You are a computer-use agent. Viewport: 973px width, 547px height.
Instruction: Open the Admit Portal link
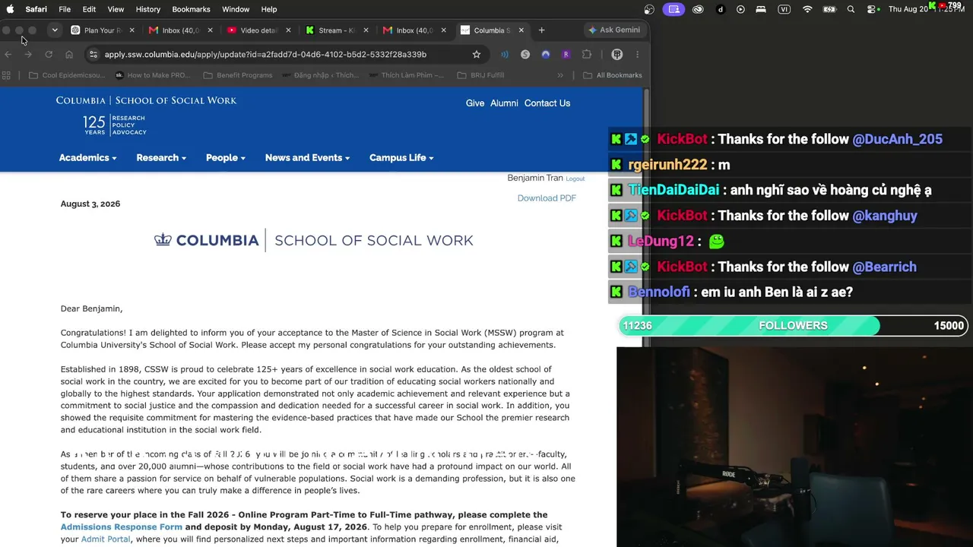tap(106, 539)
